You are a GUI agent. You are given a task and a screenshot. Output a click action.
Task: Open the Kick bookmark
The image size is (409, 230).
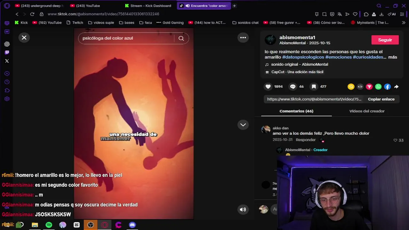[21, 23]
